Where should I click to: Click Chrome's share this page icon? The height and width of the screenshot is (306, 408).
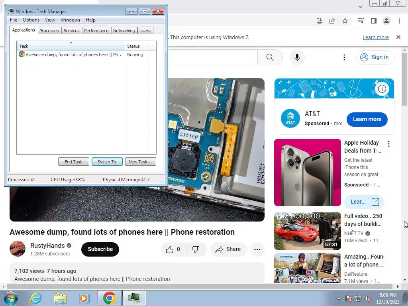coord(332,21)
